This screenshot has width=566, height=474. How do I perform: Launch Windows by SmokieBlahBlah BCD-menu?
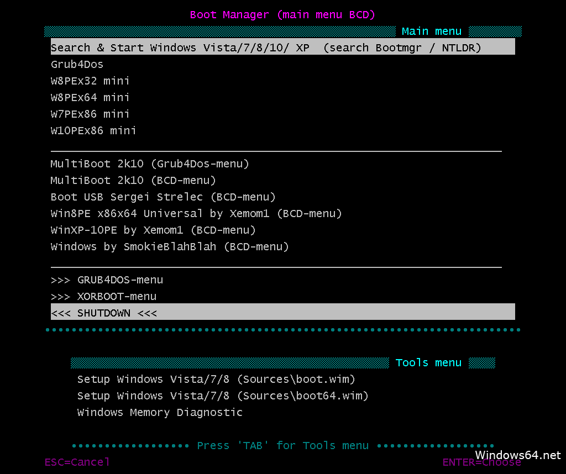point(169,246)
